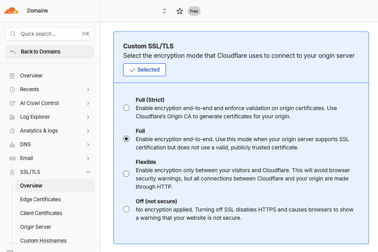Click the checkmark icon in Selected button
Viewport: 378px width, 252px height.
tap(132, 70)
